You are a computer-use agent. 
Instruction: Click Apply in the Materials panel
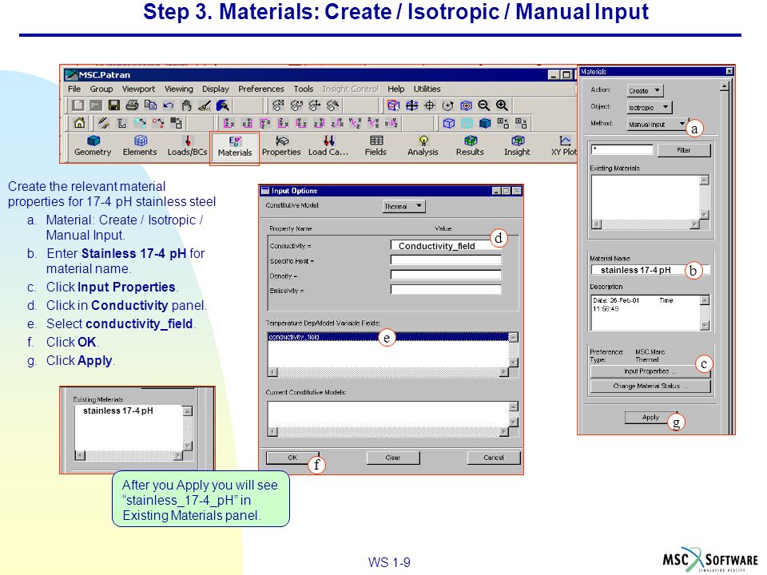[650, 417]
